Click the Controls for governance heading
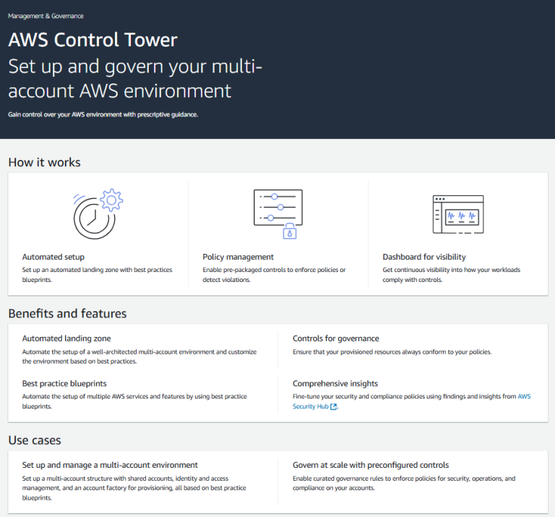This screenshot has width=555, height=517. pyautogui.click(x=335, y=338)
